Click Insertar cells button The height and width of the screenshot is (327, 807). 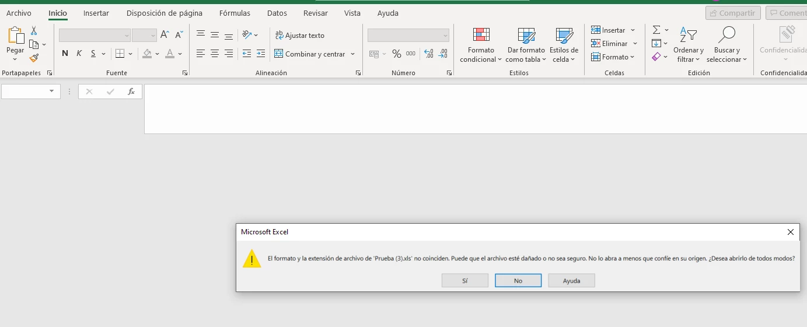click(608, 30)
